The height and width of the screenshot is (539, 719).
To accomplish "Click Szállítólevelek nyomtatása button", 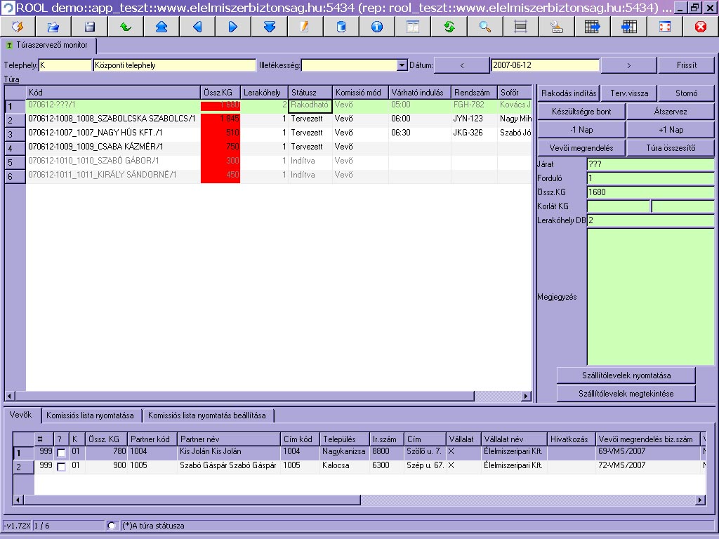I will 626,375.
